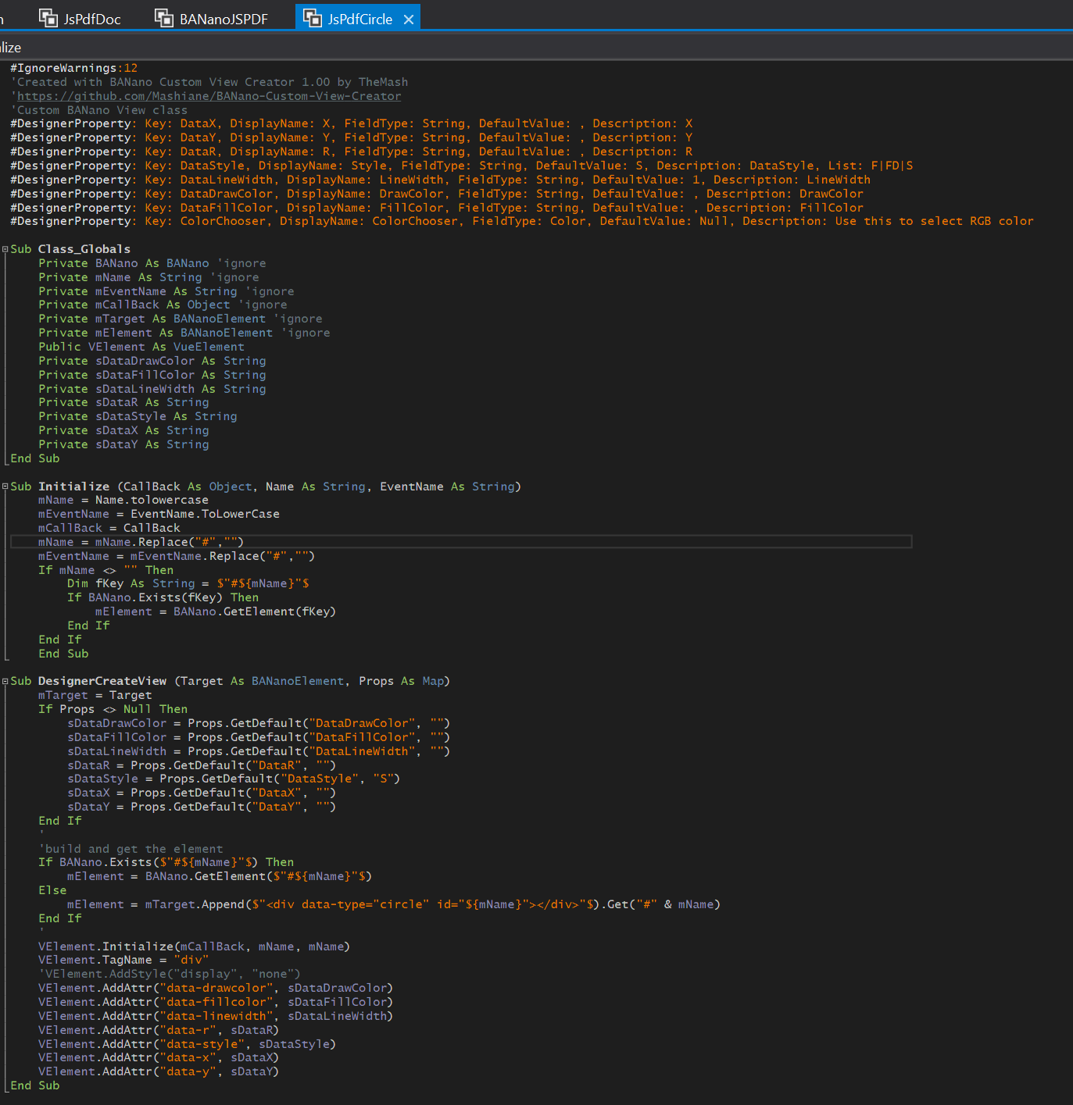
Task: Switch to the JsPdfDoc tab
Action: [91, 20]
